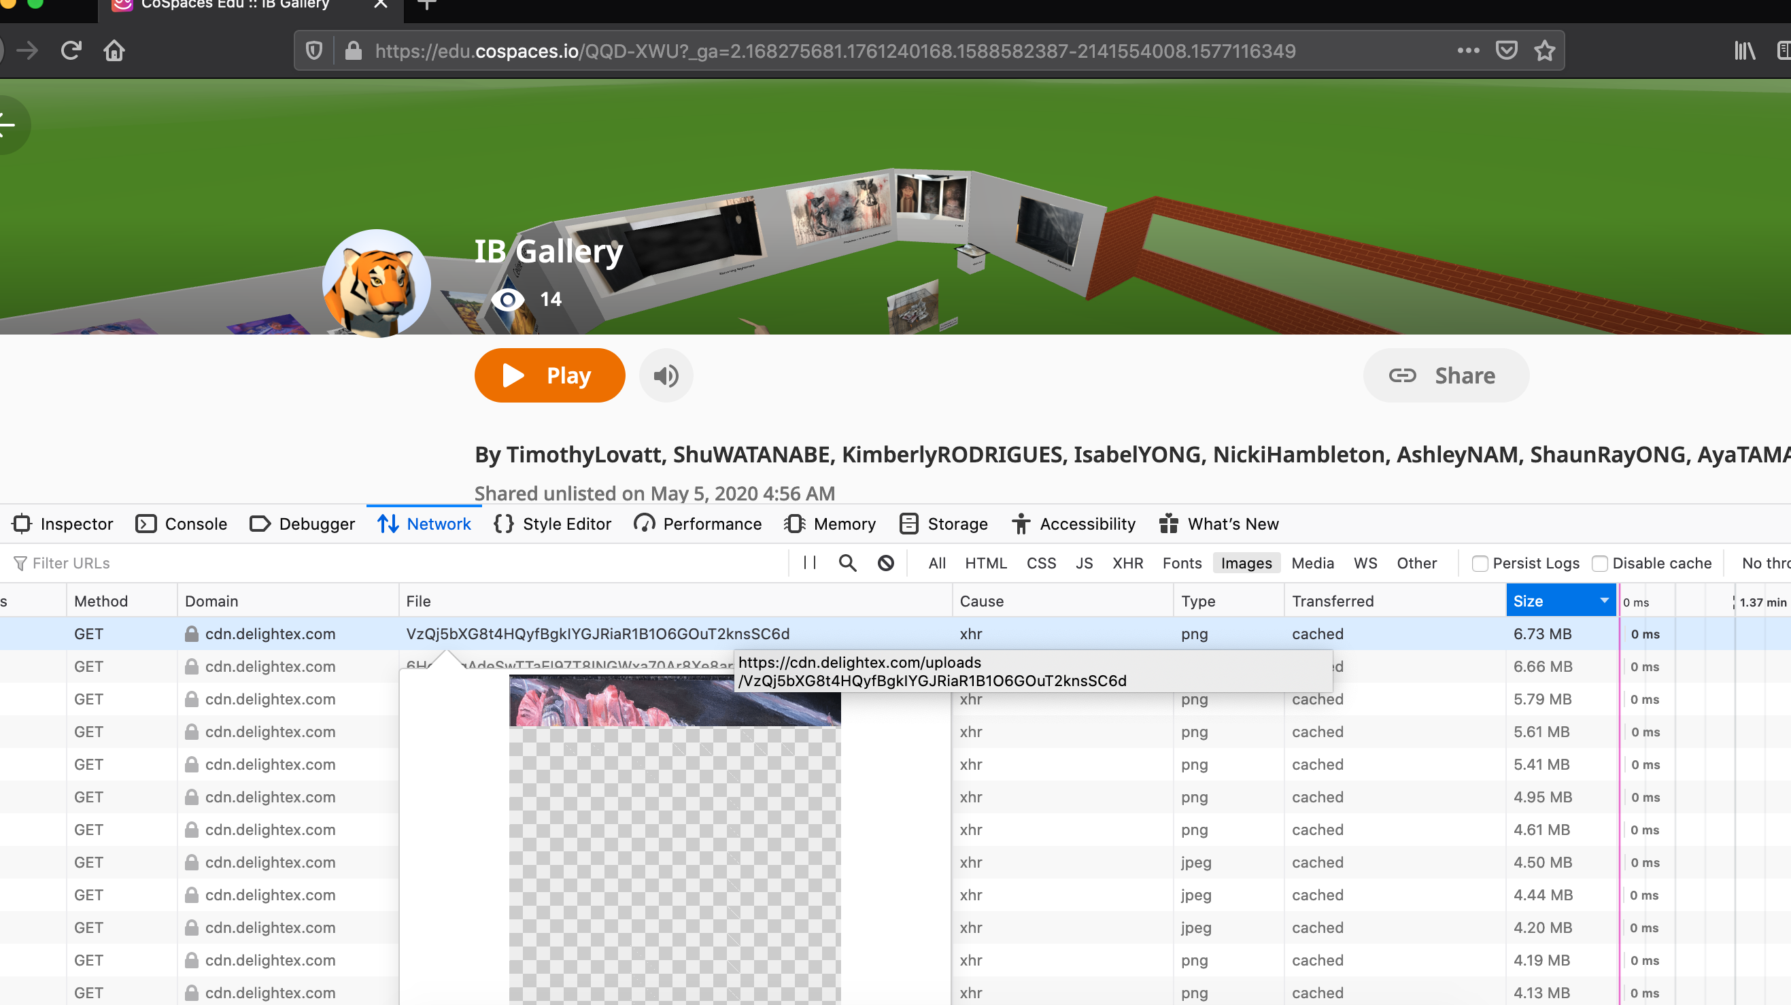
Task: Sort by Type column header
Action: (x=1229, y=601)
